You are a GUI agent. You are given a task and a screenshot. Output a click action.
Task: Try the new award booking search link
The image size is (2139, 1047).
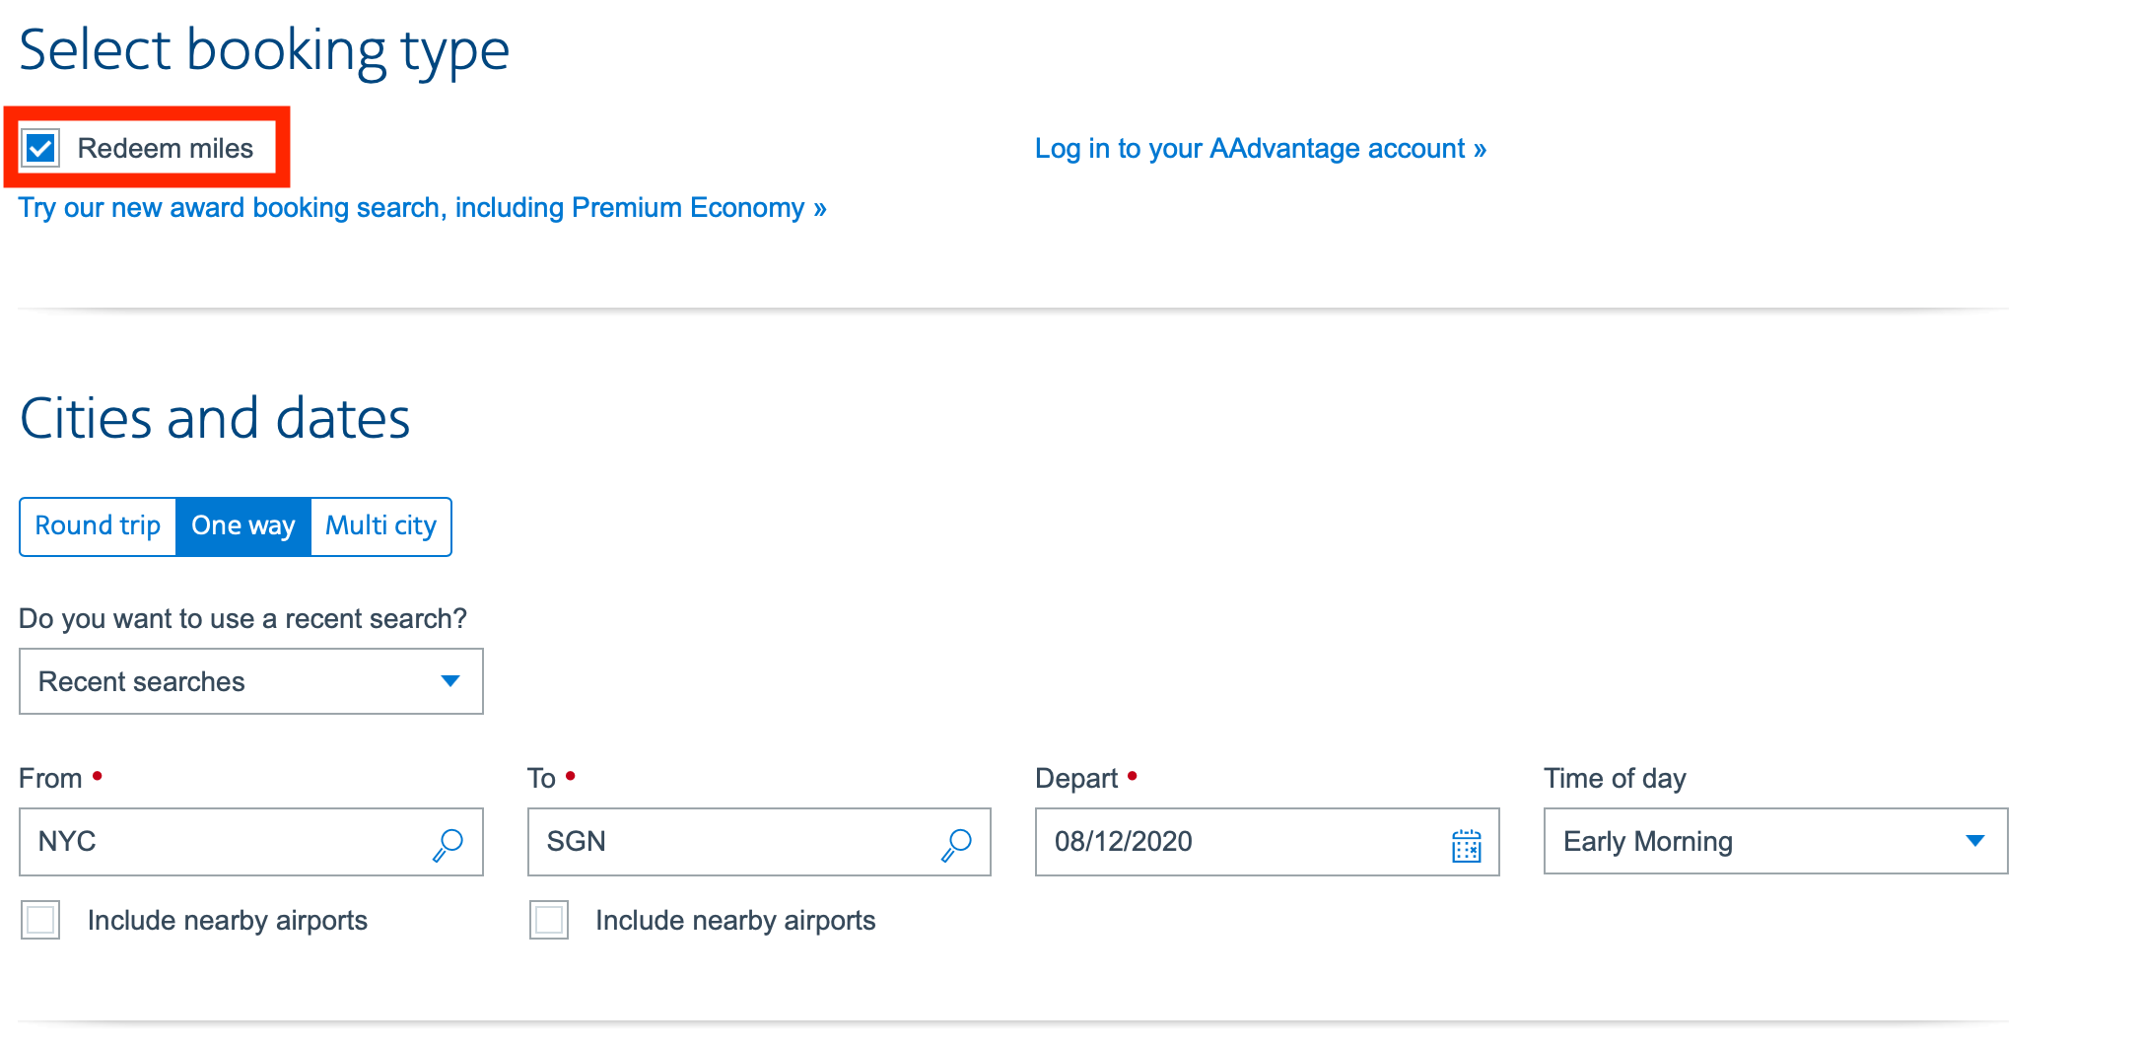(x=423, y=208)
